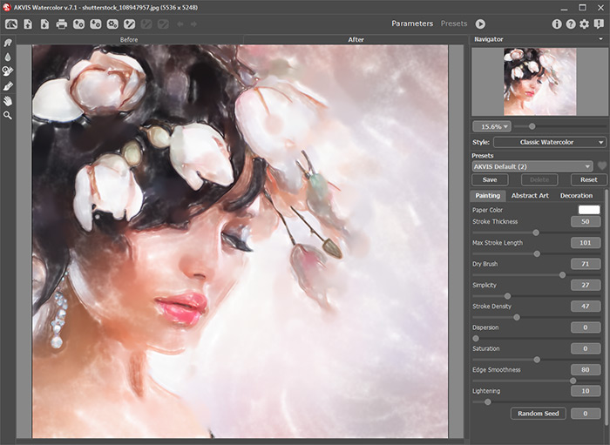Viewport: 610px width, 445px height.
Task: Open the Style dropdown Classic Watercolor
Action: 549,142
